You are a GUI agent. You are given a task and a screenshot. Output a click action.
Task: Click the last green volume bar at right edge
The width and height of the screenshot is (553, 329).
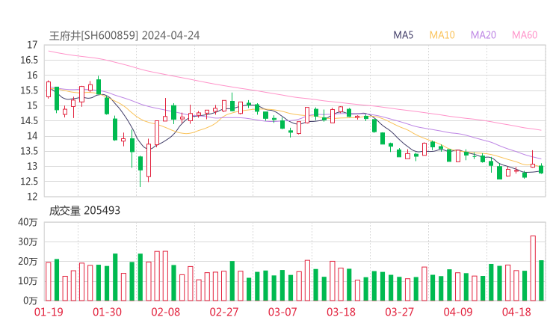point(541,280)
